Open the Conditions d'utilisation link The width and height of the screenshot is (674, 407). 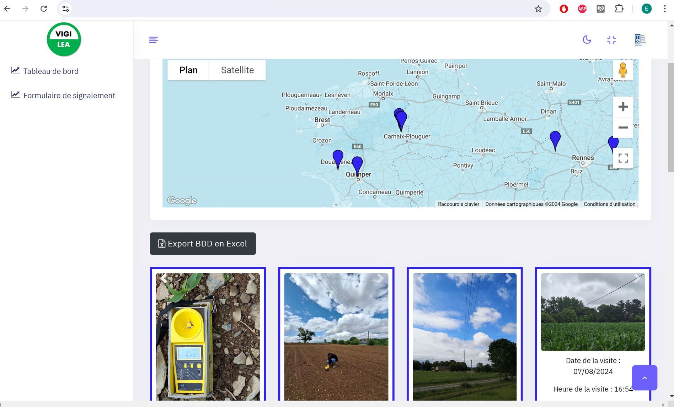(x=609, y=204)
